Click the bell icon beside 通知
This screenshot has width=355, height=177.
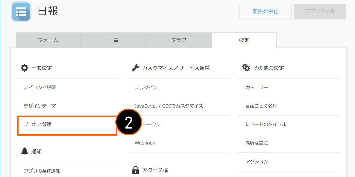pos(25,151)
